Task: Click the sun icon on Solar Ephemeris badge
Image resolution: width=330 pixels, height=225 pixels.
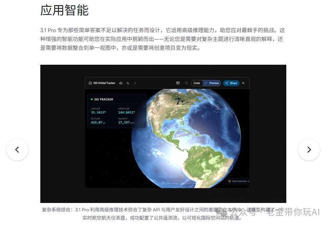Action: pyautogui.click(x=230, y=181)
